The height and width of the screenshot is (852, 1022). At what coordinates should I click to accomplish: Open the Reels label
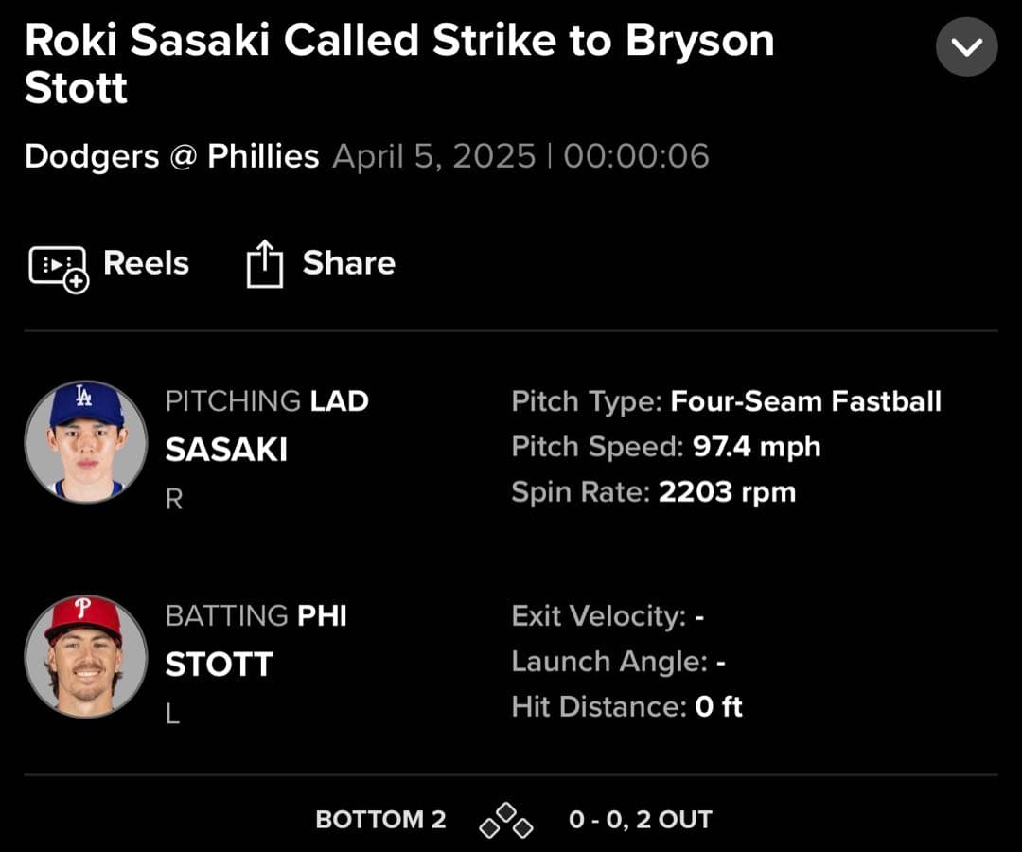coord(146,263)
